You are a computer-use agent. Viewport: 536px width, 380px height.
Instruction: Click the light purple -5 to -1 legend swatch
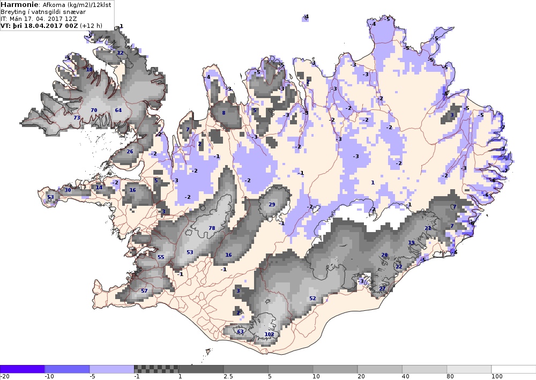pyautogui.click(x=112, y=369)
